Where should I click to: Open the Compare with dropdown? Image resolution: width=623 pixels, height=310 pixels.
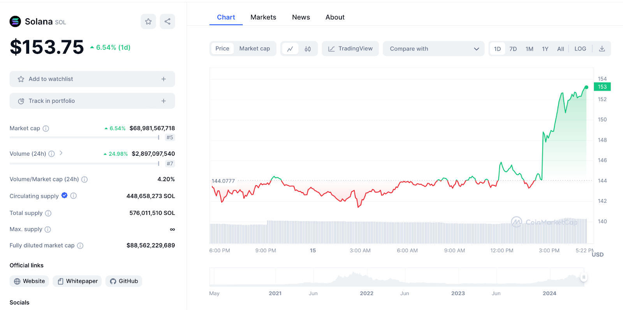point(434,49)
